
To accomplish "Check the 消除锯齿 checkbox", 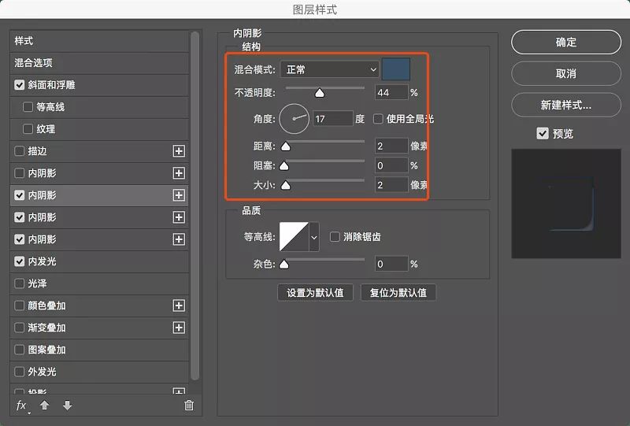I will point(335,237).
